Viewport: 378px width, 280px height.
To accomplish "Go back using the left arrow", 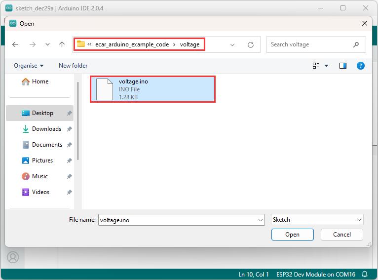I will 15,44.
